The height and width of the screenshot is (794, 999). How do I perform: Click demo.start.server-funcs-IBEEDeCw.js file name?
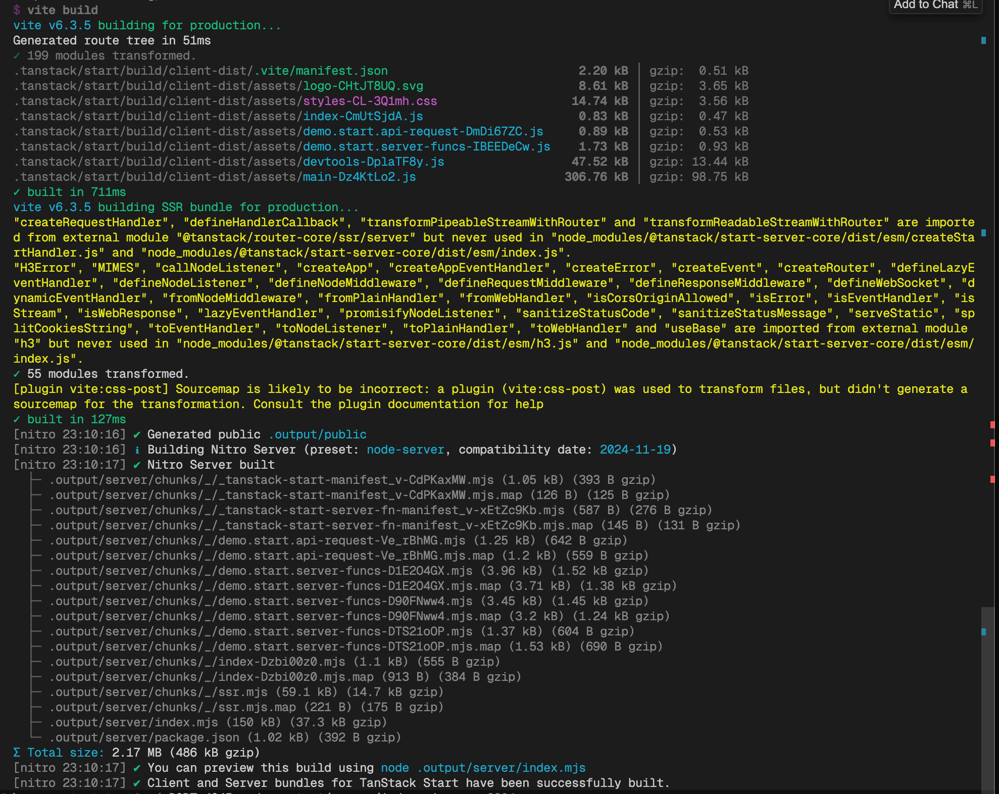click(427, 146)
